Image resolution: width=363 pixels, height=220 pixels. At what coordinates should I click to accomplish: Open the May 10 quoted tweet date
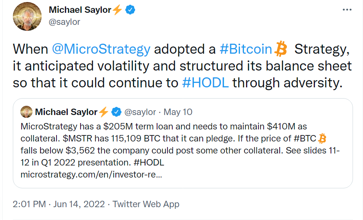pyautogui.click(x=178, y=112)
